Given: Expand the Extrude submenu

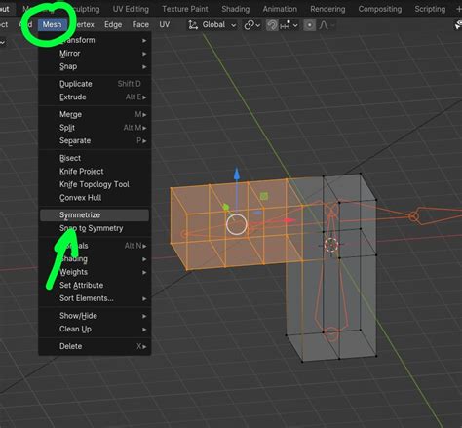Looking at the screenshot, I should pos(95,97).
